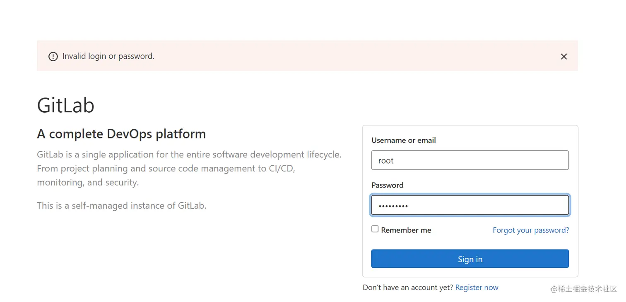Click the exclamation error icon in alert
The image size is (626, 302).
[x=53, y=57]
